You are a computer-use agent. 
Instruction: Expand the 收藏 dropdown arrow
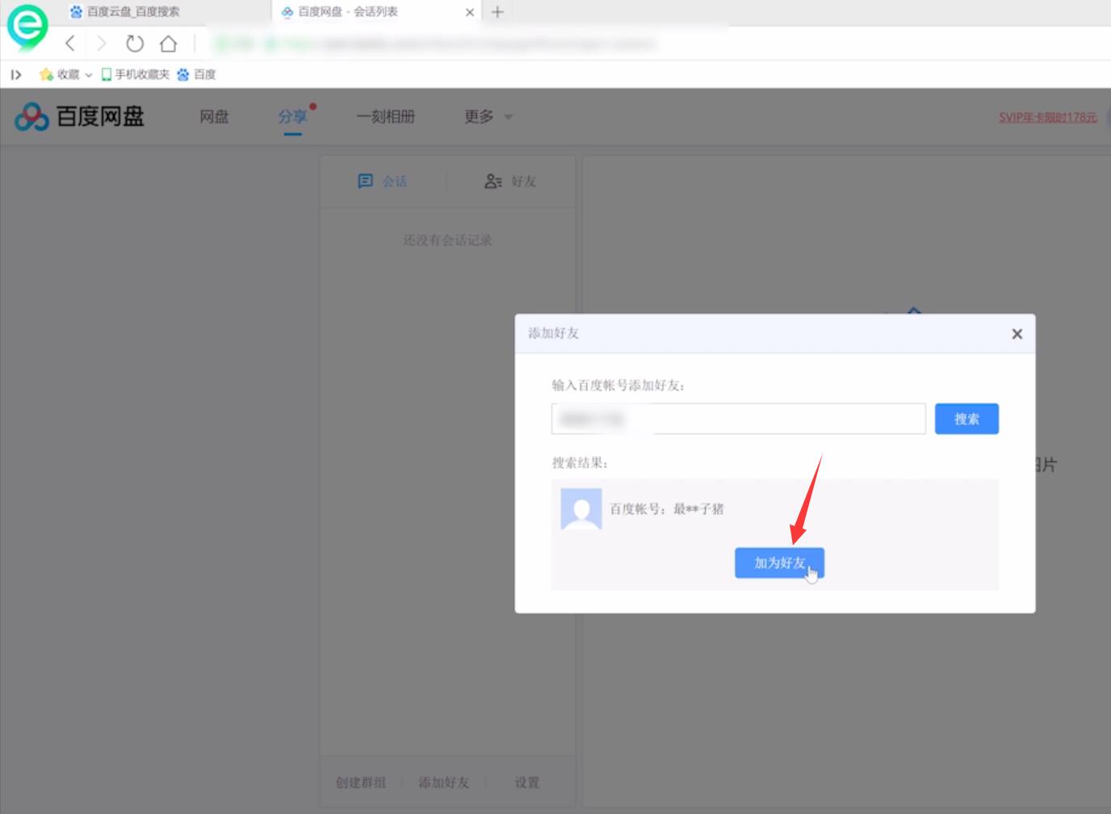click(x=89, y=75)
